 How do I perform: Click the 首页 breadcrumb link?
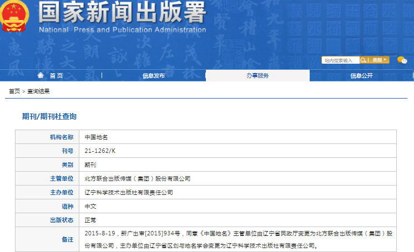(14, 91)
